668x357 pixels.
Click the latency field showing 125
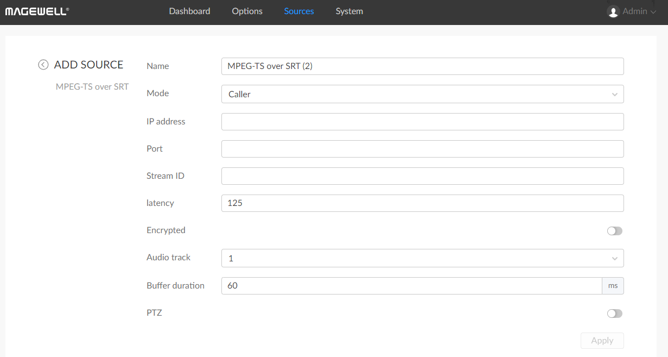(422, 203)
